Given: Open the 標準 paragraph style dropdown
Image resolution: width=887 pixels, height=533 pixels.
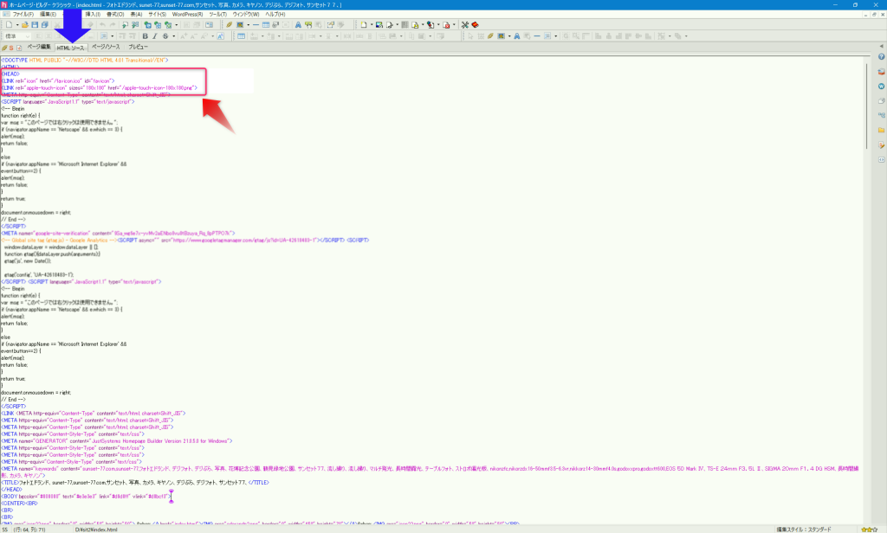Looking at the screenshot, I should [17, 36].
